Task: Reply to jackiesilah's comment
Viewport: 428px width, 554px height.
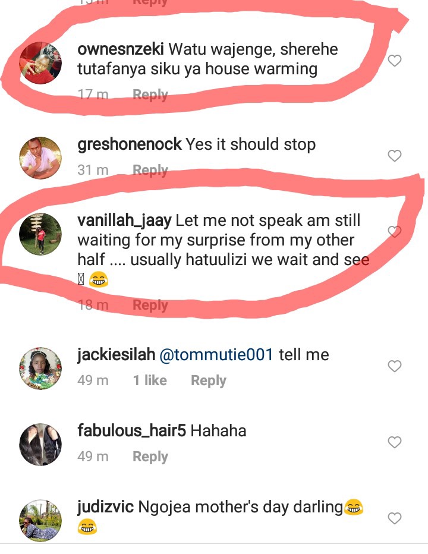Action: pyautogui.click(x=209, y=381)
